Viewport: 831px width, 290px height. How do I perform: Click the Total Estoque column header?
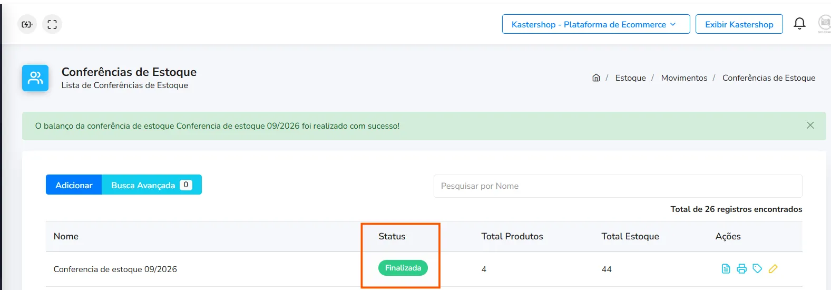click(630, 236)
